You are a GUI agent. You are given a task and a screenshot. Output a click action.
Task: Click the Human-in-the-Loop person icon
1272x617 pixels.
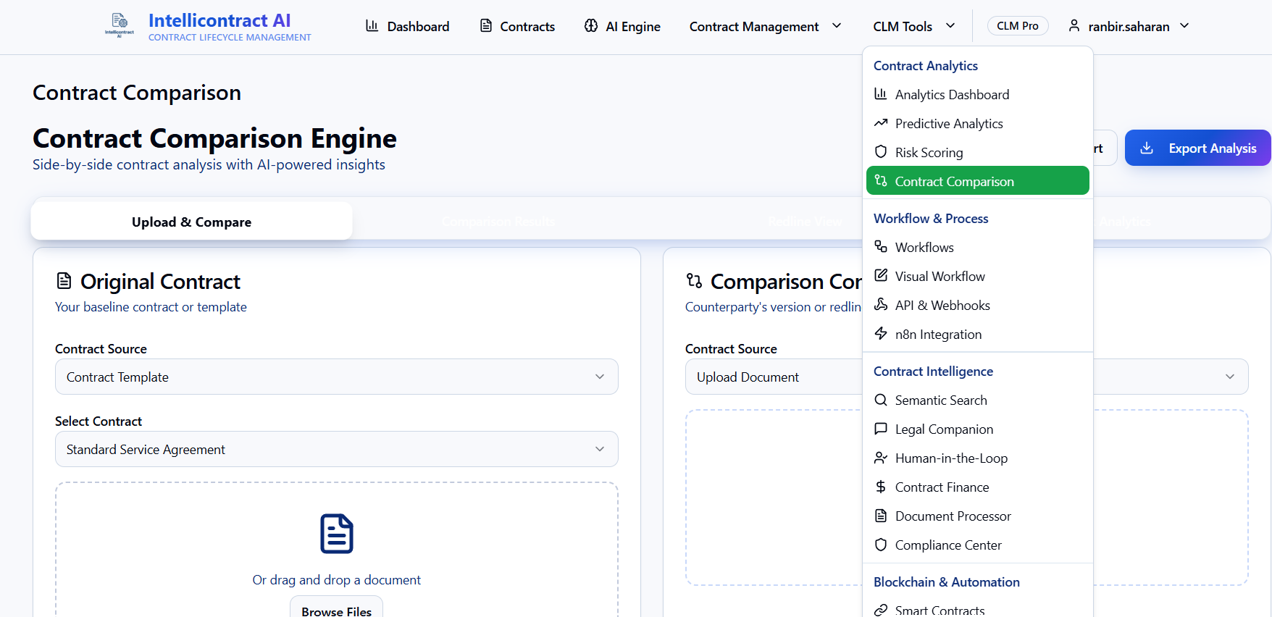(881, 458)
